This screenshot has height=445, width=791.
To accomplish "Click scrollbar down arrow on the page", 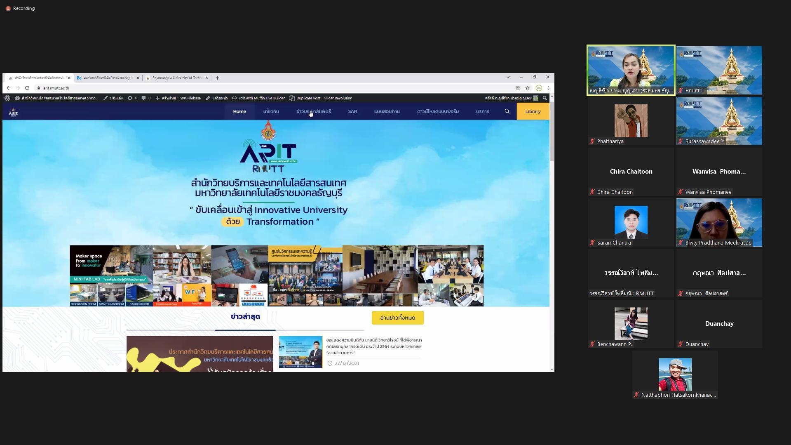I will pyautogui.click(x=552, y=369).
